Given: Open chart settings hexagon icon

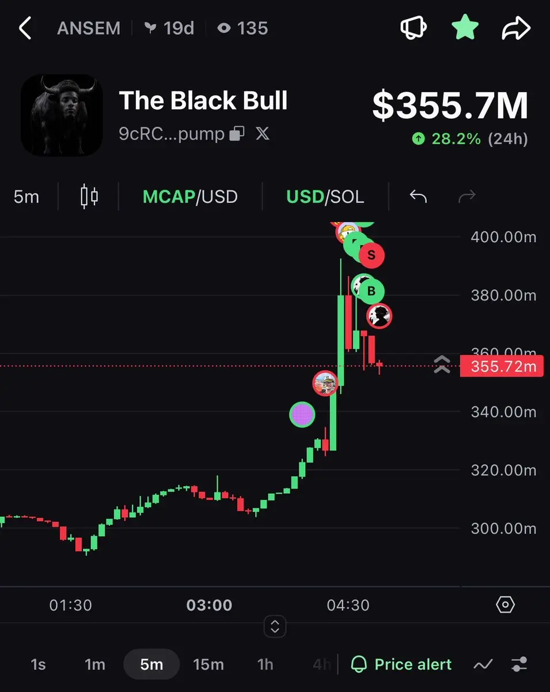Looking at the screenshot, I should [x=505, y=604].
